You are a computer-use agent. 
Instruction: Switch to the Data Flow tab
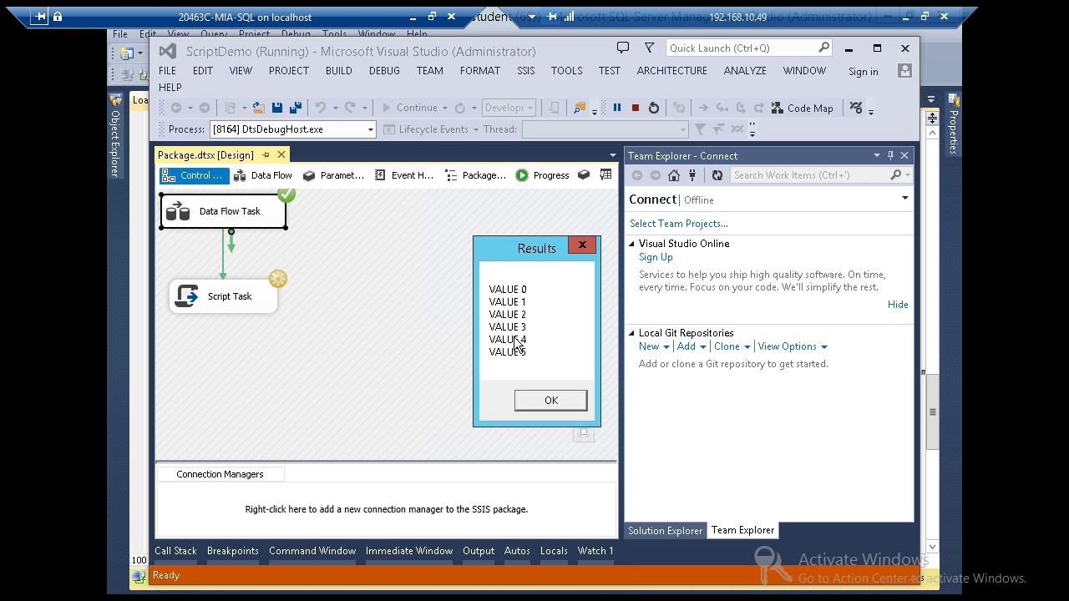[263, 175]
